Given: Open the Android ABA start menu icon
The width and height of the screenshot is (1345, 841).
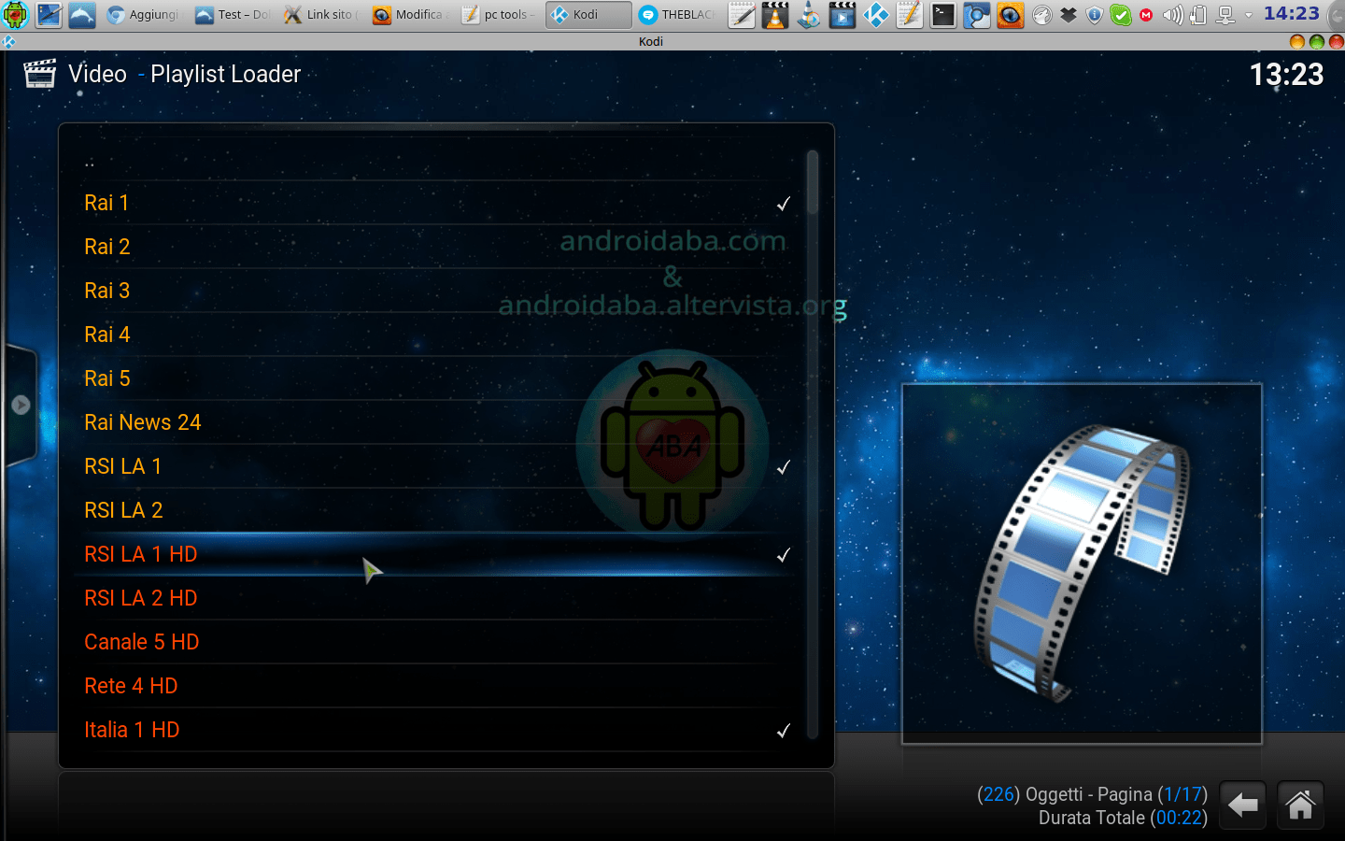Looking at the screenshot, I should (x=15, y=15).
